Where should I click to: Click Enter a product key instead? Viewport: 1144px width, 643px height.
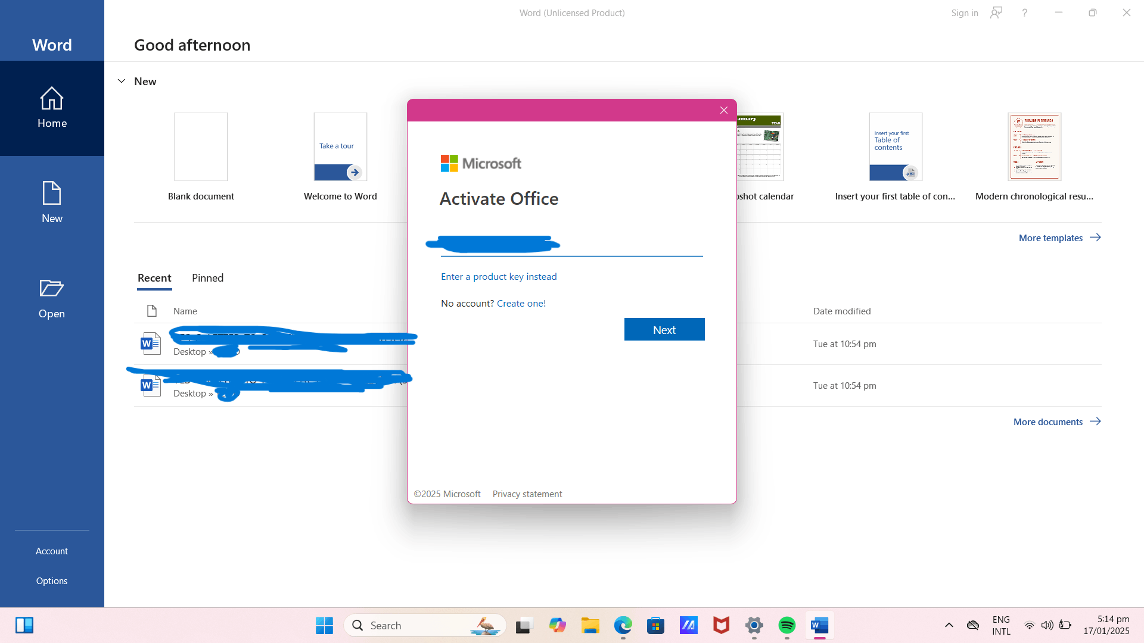click(x=499, y=276)
